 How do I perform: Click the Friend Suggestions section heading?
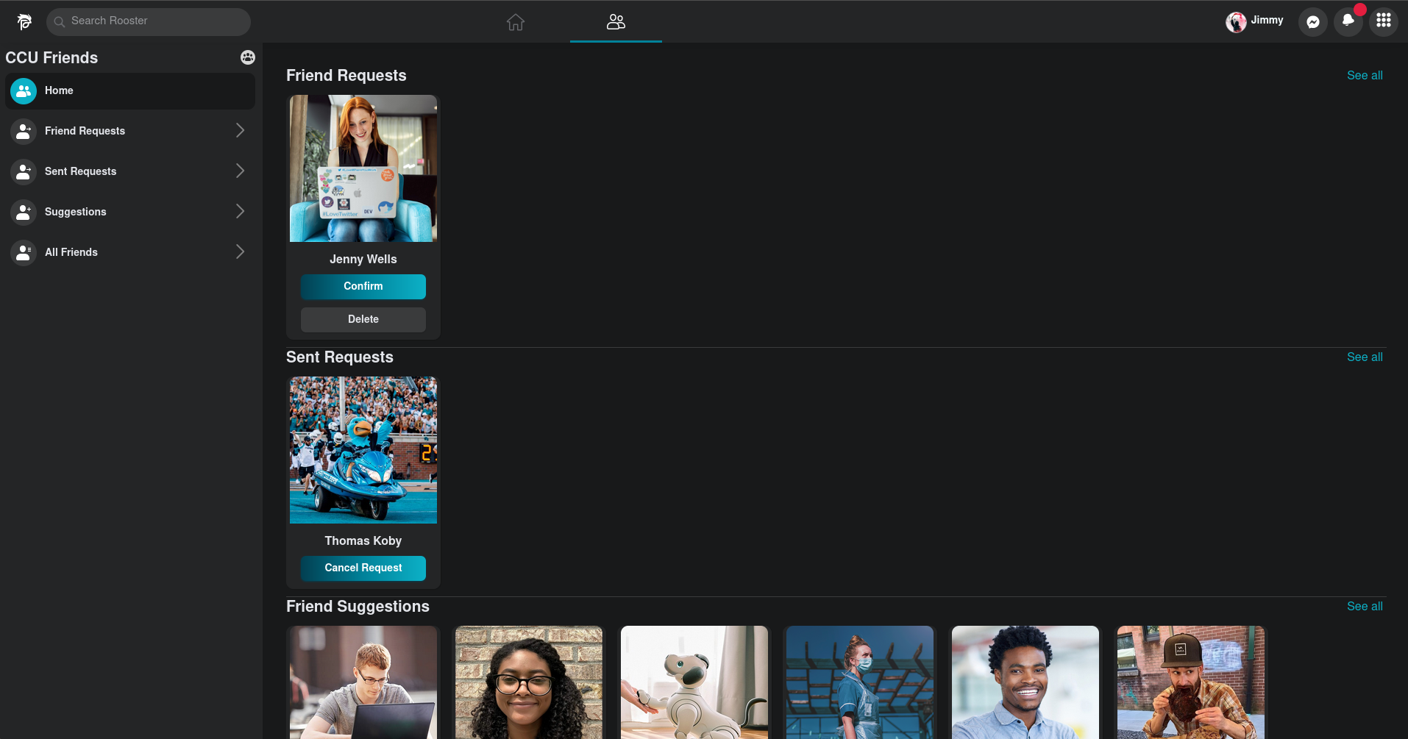click(x=358, y=607)
